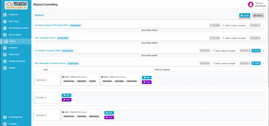Toggle Show/Hide Details under Test Complex Roster
269x126 pixels.
click(149, 43)
